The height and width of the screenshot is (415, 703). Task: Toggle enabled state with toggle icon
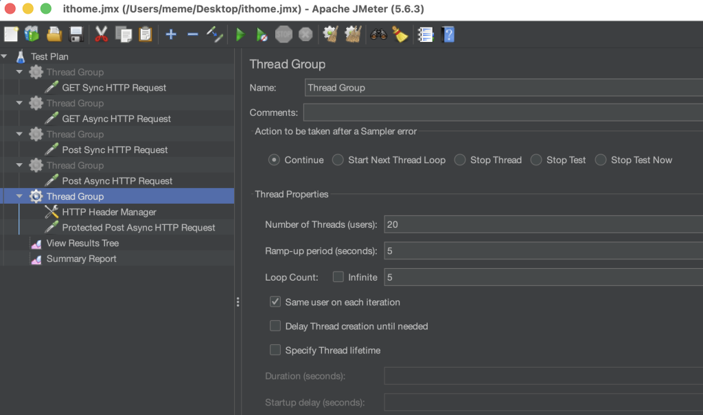pyautogui.click(x=215, y=34)
